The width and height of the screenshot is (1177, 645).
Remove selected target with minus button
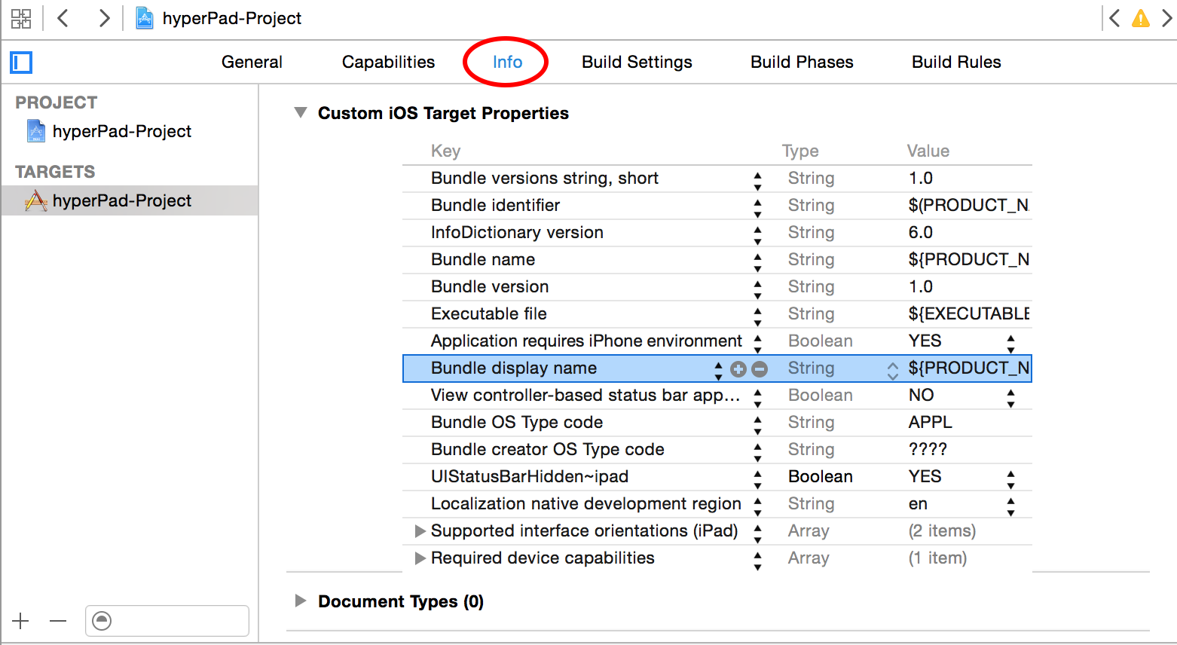pyautogui.click(x=58, y=621)
